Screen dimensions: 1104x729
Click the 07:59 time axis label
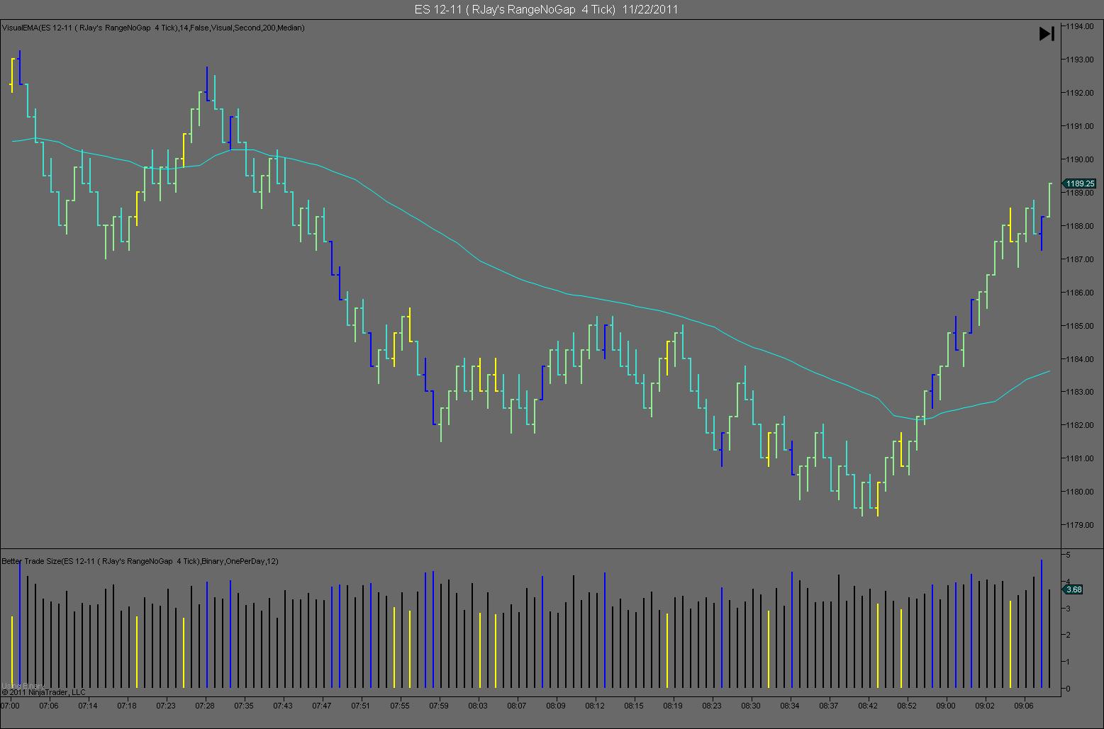439,706
